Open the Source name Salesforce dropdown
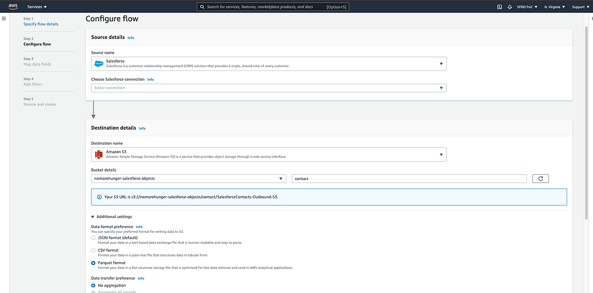The image size is (593, 293). [x=269, y=63]
